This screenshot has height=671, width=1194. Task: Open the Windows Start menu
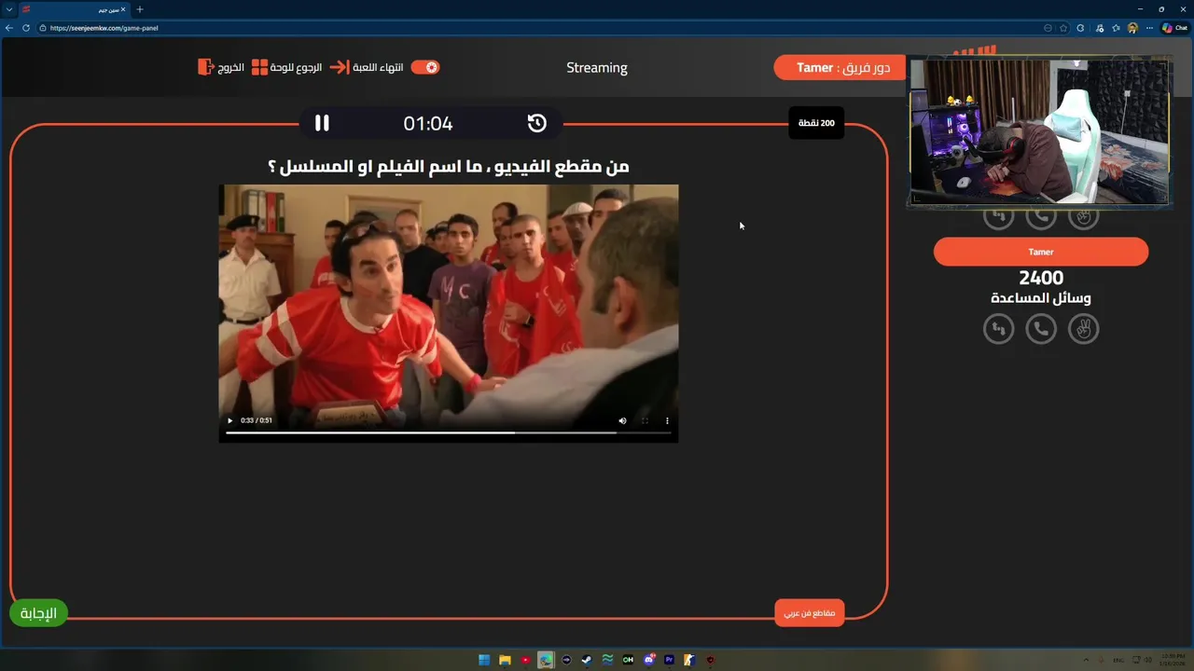(x=484, y=660)
